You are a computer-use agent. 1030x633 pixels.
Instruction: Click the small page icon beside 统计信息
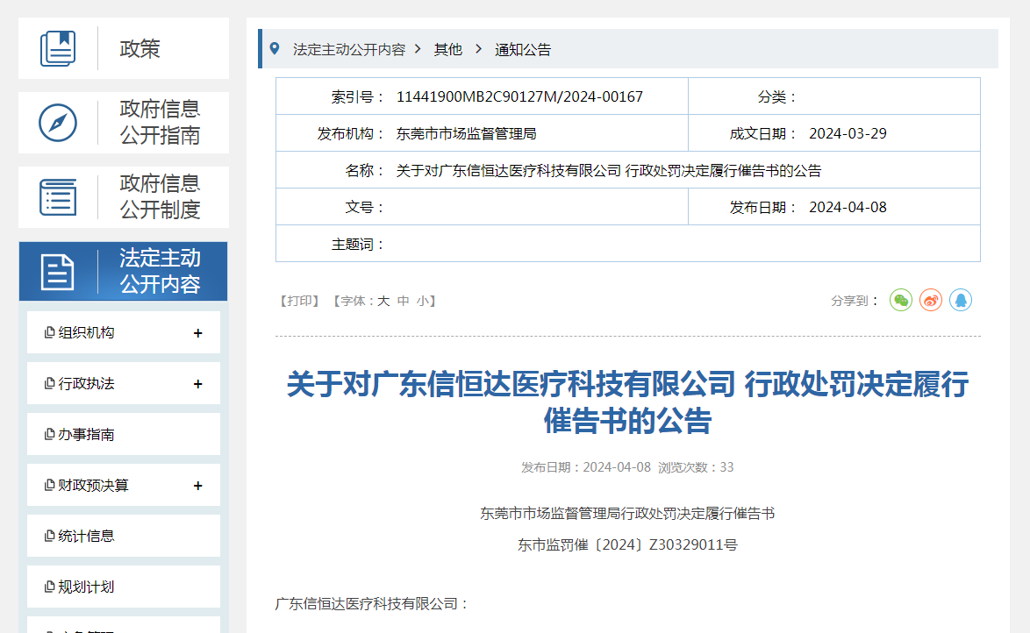49,536
